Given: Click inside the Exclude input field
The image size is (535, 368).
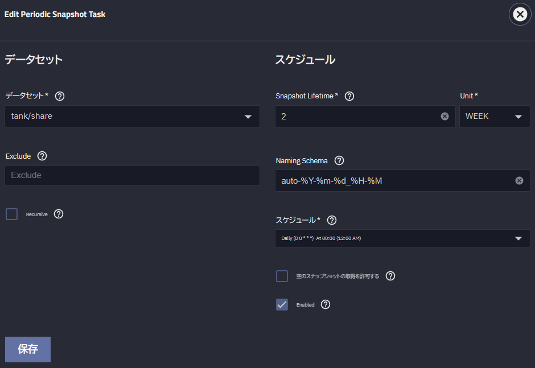Looking at the screenshot, I should 132,175.
